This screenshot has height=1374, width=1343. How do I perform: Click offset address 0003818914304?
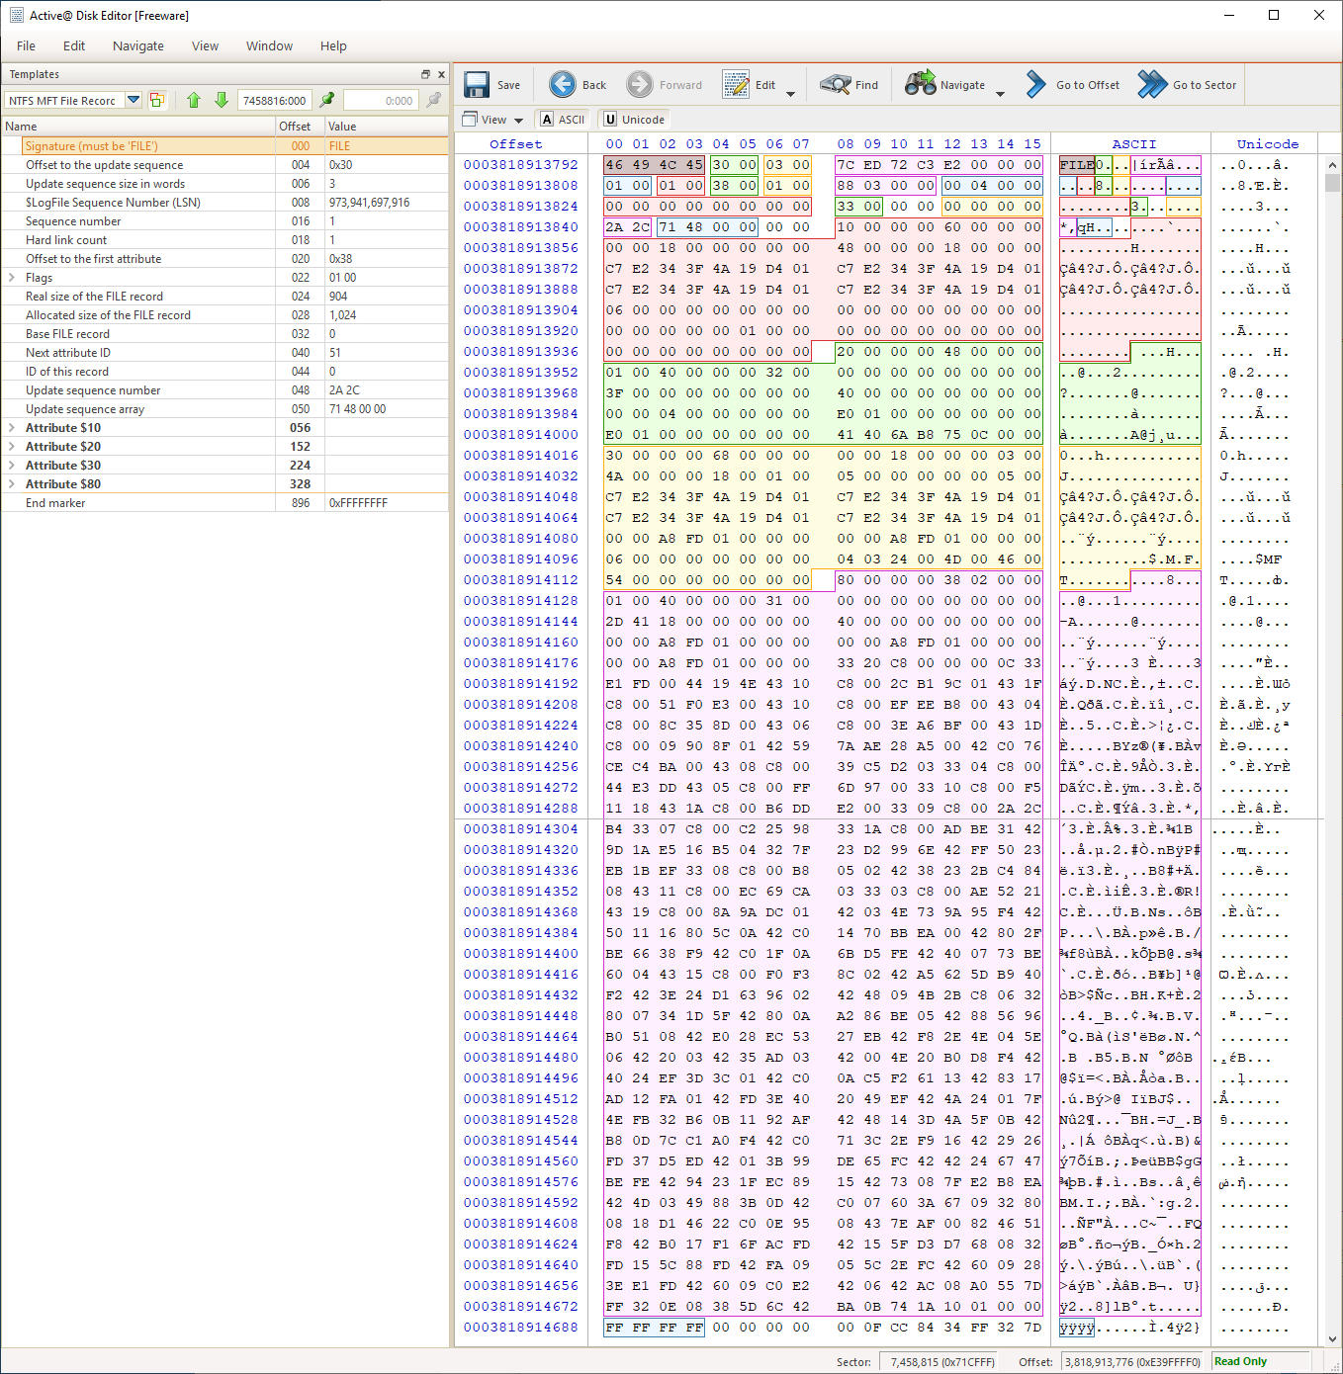[521, 829]
